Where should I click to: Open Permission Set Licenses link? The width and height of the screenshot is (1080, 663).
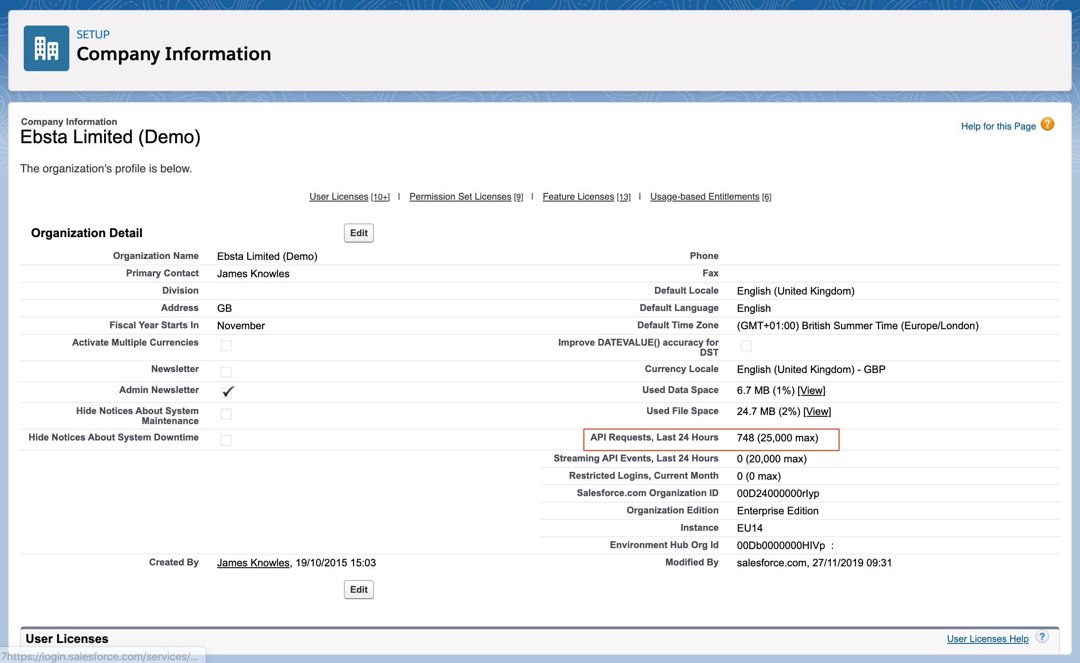click(460, 197)
